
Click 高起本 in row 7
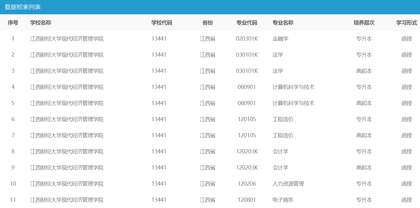coord(364,135)
